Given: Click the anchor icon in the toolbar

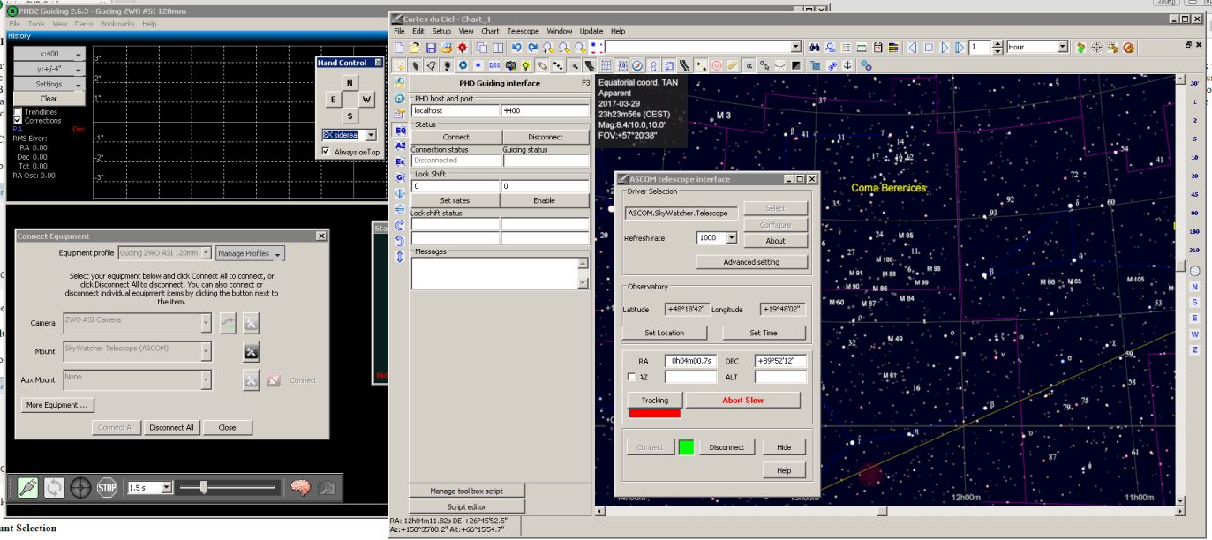Looking at the screenshot, I should (x=847, y=65).
